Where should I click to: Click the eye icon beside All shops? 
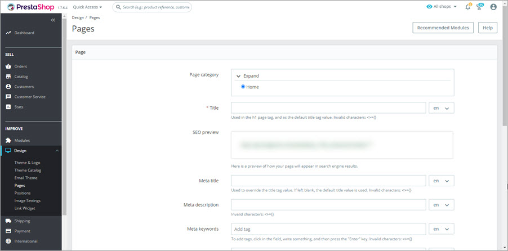pyautogui.click(x=430, y=7)
